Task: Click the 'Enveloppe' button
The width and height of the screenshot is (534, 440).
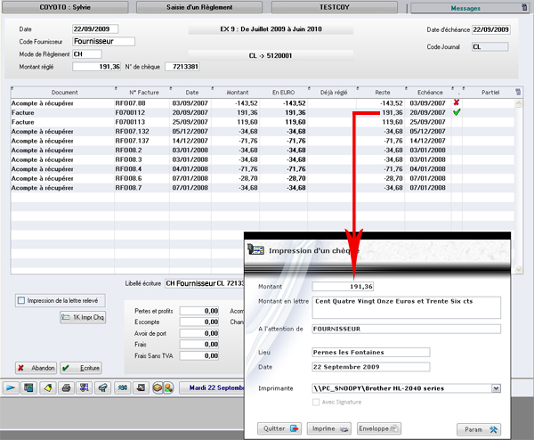Action: (x=379, y=428)
